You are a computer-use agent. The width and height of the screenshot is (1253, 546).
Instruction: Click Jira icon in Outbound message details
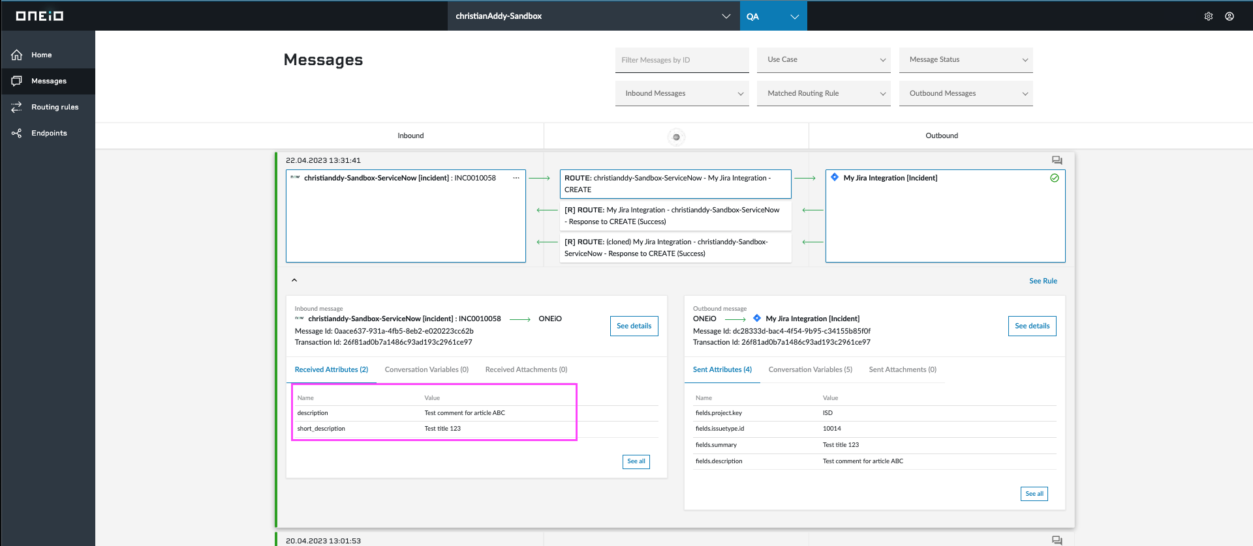click(757, 318)
